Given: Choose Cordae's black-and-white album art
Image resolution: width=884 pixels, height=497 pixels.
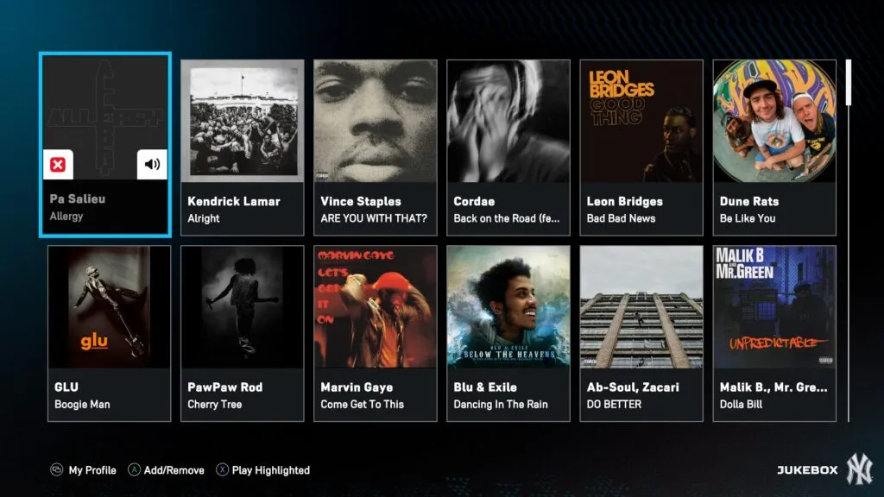Looking at the screenshot, I should click(x=508, y=121).
